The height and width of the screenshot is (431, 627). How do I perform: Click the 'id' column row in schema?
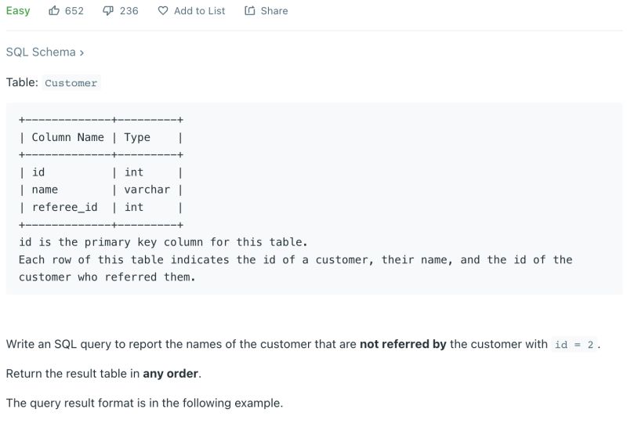point(101,172)
